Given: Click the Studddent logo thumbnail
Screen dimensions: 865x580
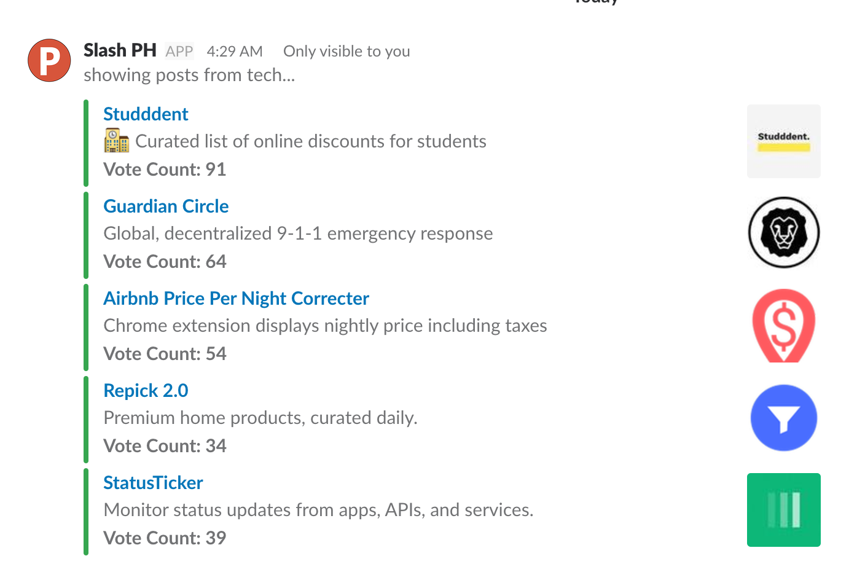Looking at the screenshot, I should click(783, 141).
